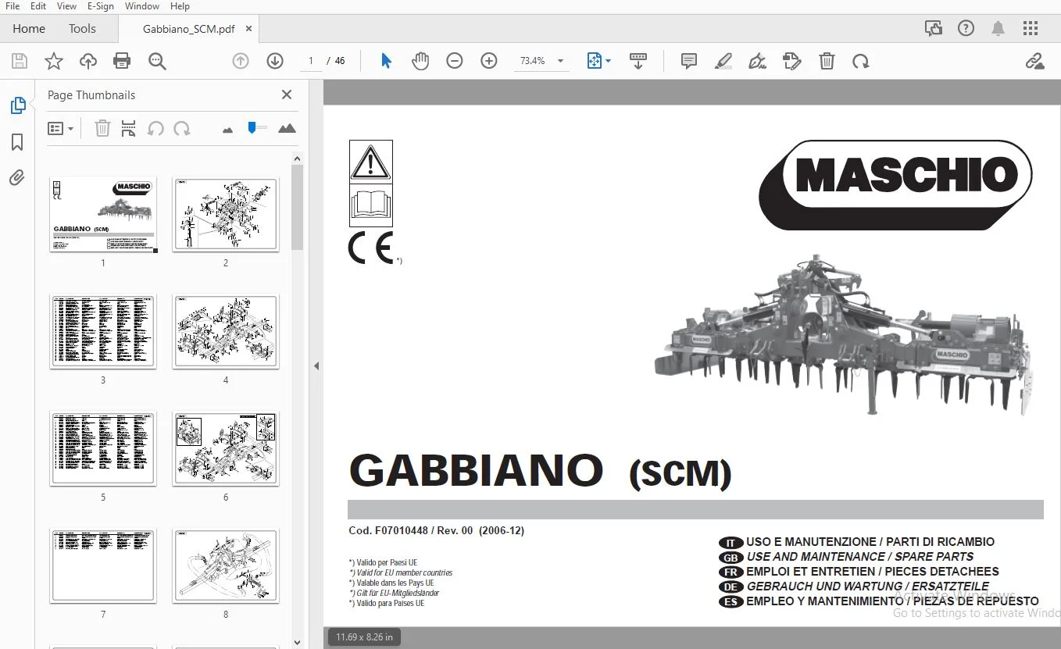Reduce thumbnail size with small mountain icon
The height and width of the screenshot is (649, 1061).
coord(228,130)
